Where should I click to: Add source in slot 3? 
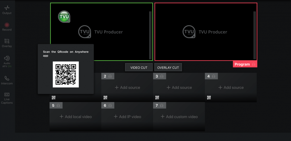[x=179, y=88]
